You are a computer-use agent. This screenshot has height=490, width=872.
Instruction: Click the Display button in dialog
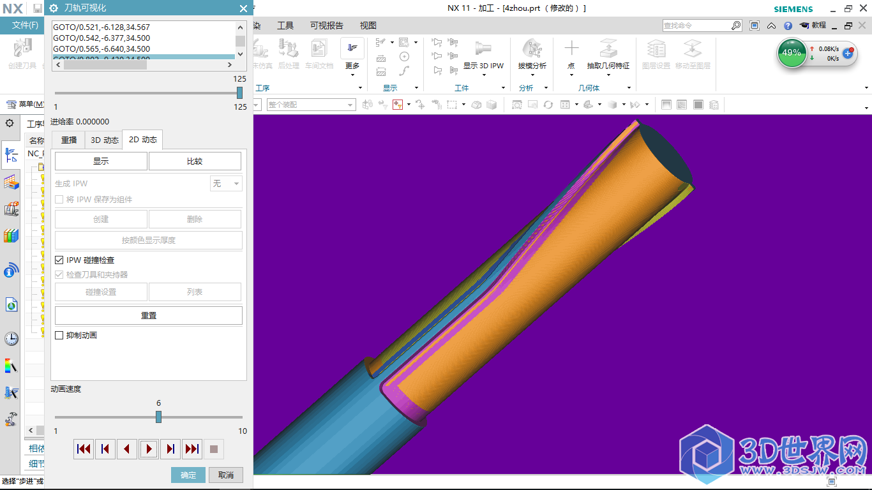(101, 161)
